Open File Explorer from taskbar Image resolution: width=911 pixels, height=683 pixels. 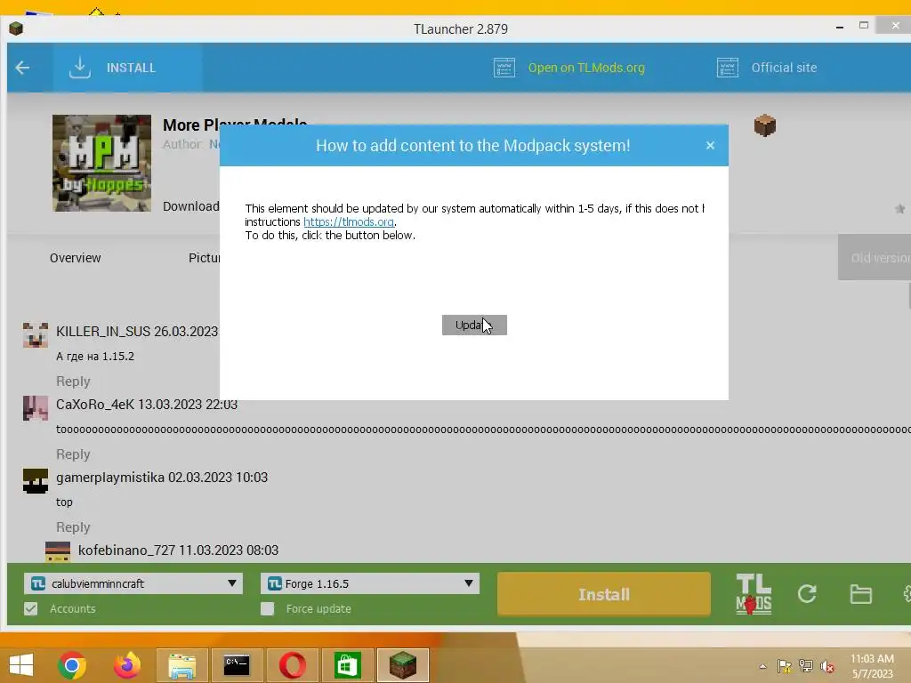pos(181,665)
